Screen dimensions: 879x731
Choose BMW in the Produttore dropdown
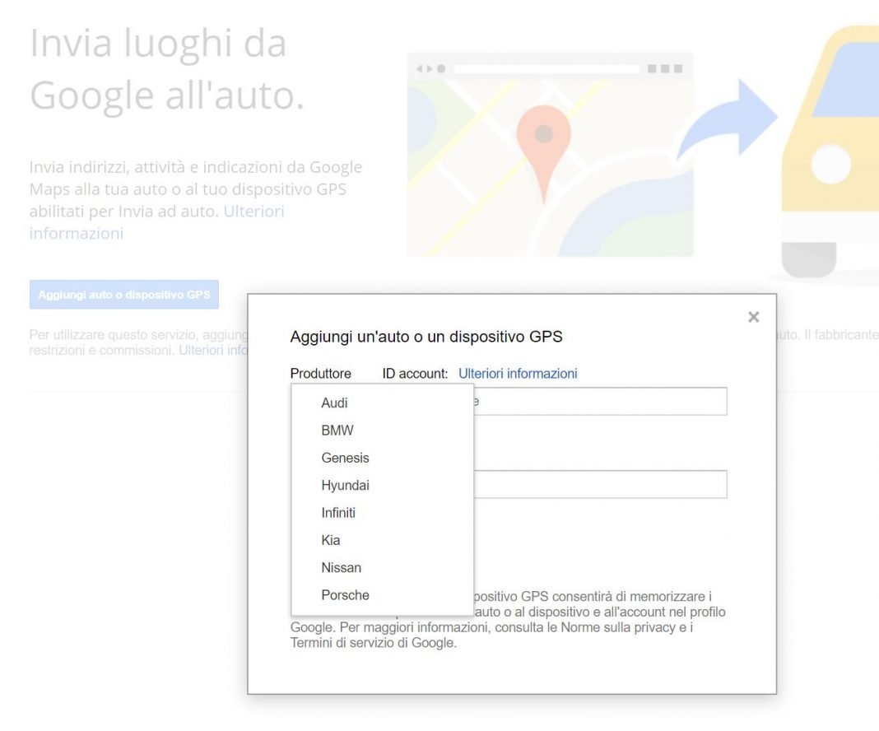tap(383, 431)
